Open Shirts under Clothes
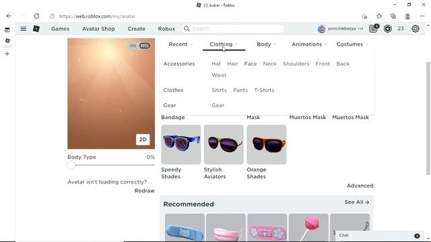 (219, 90)
